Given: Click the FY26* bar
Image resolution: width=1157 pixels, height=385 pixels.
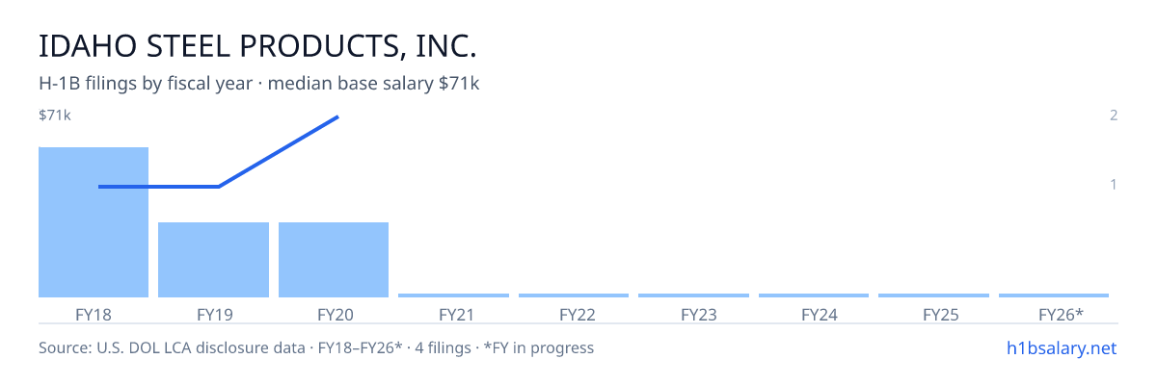Looking at the screenshot, I should tap(1054, 295).
